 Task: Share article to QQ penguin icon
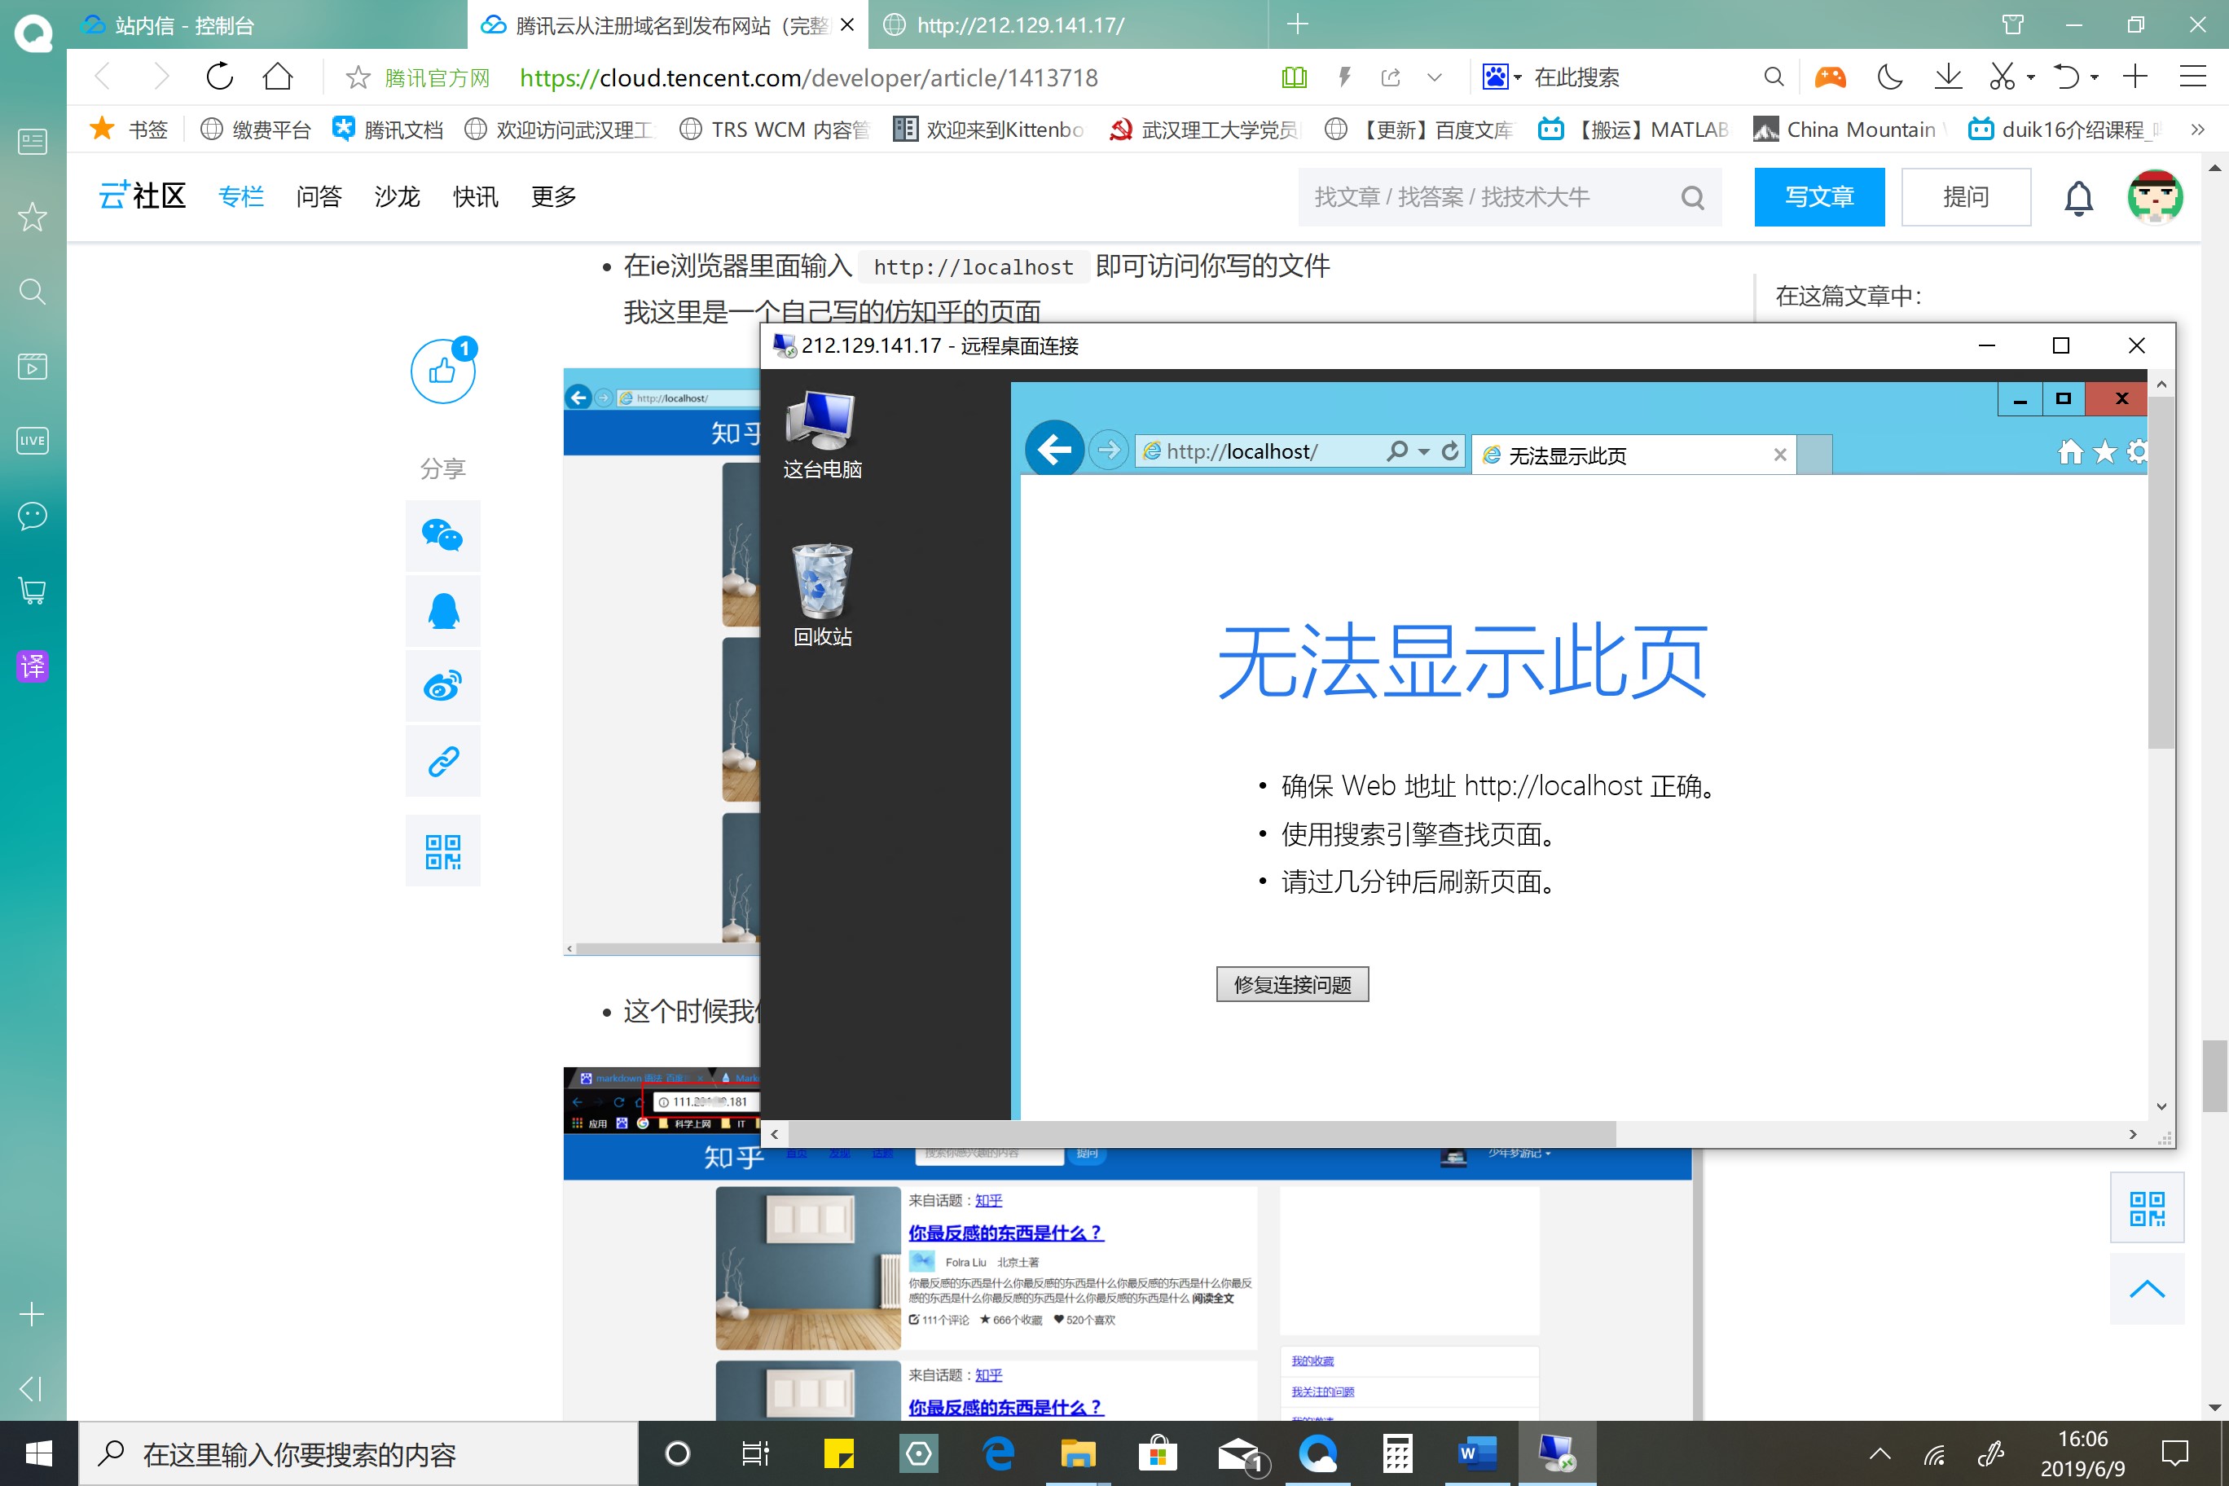click(442, 611)
